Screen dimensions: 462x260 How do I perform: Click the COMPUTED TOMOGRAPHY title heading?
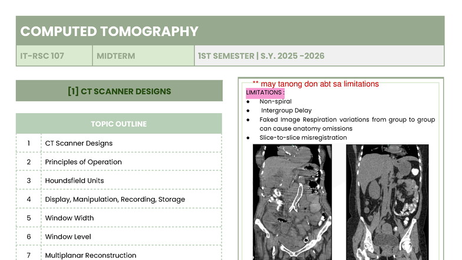(x=110, y=31)
